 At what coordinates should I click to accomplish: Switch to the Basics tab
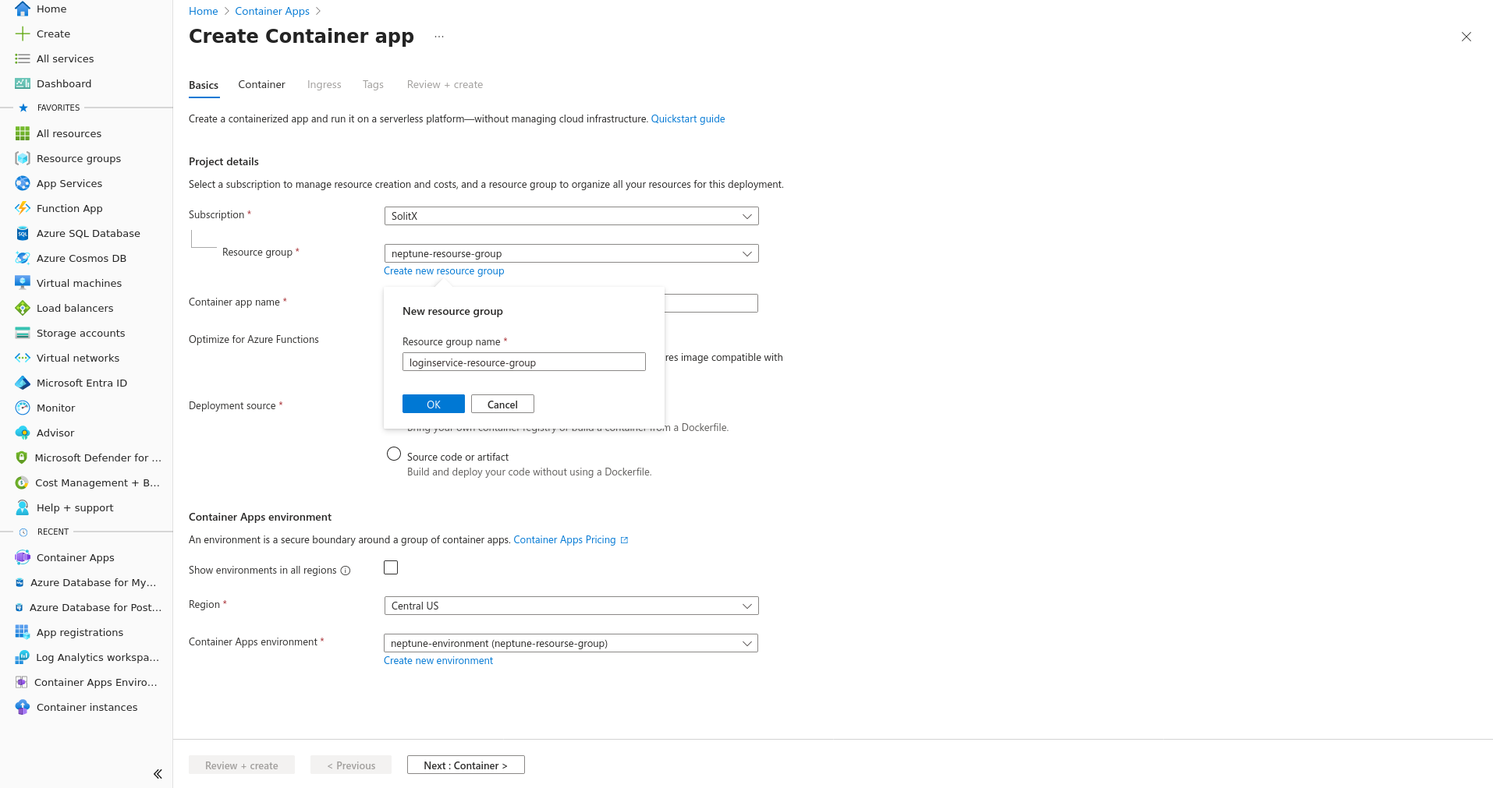pyautogui.click(x=204, y=85)
